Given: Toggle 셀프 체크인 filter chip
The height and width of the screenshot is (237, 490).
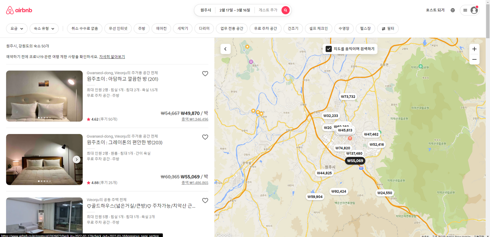Looking at the screenshot, I should point(318,29).
